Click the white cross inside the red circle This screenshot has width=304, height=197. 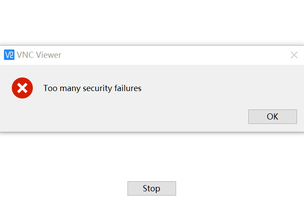(22, 88)
